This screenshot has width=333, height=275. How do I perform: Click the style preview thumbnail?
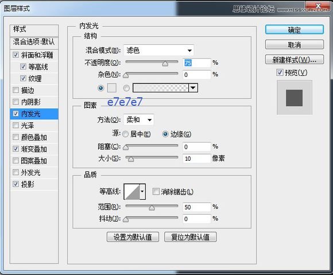[x=295, y=98]
